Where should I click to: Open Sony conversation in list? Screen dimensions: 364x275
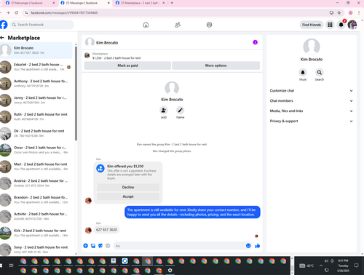pyautogui.click(x=36, y=250)
